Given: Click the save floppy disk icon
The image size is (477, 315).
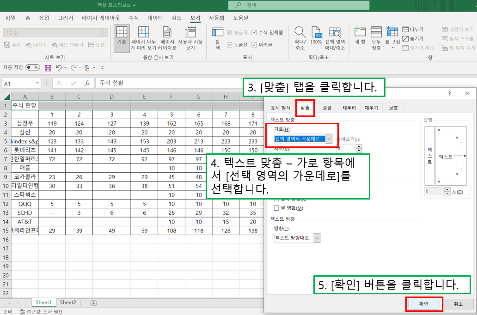Looking at the screenshot, I should point(48,68).
